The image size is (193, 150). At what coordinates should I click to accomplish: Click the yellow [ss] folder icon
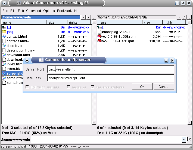coord(4,32)
